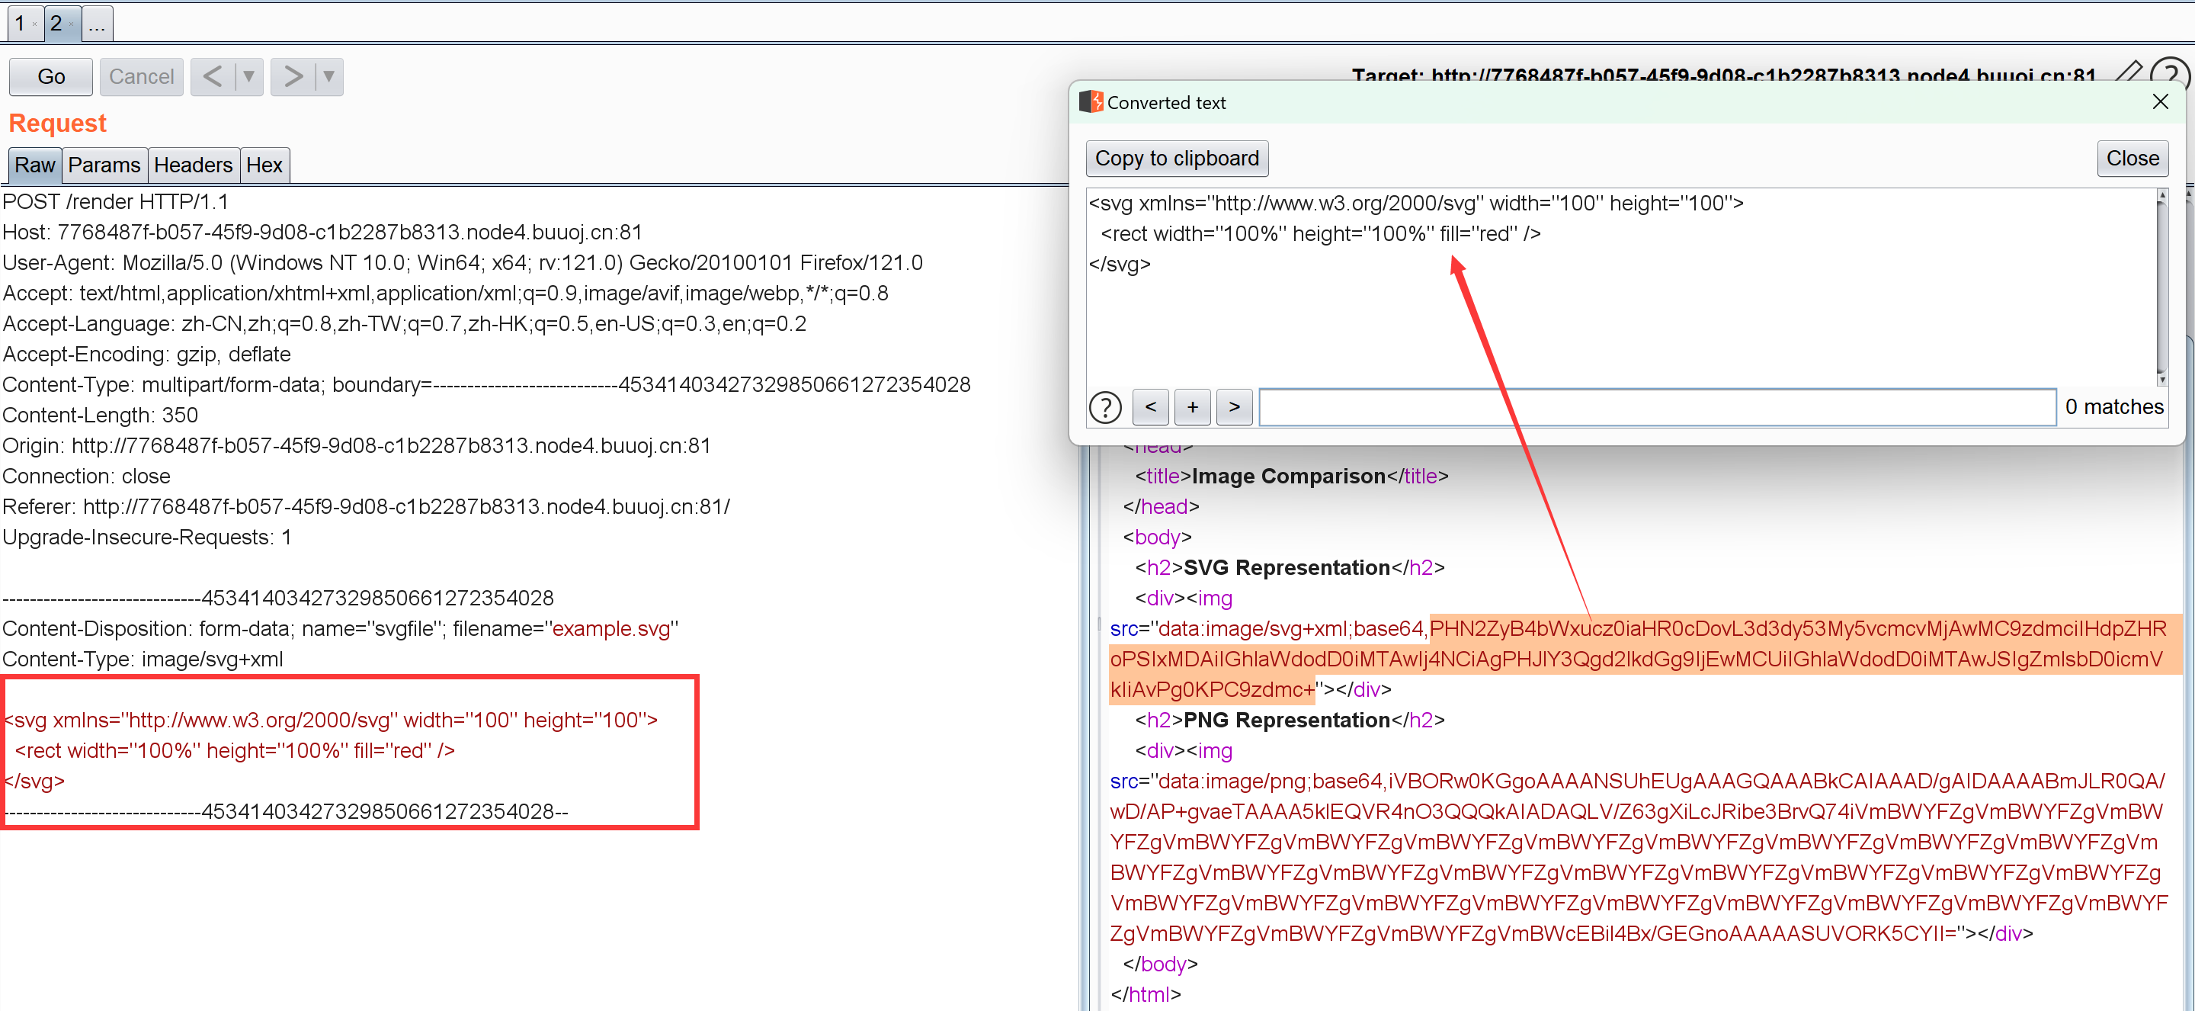Select the Headers tab in Request panel
Screen dimensions: 2195x1011
192,165
